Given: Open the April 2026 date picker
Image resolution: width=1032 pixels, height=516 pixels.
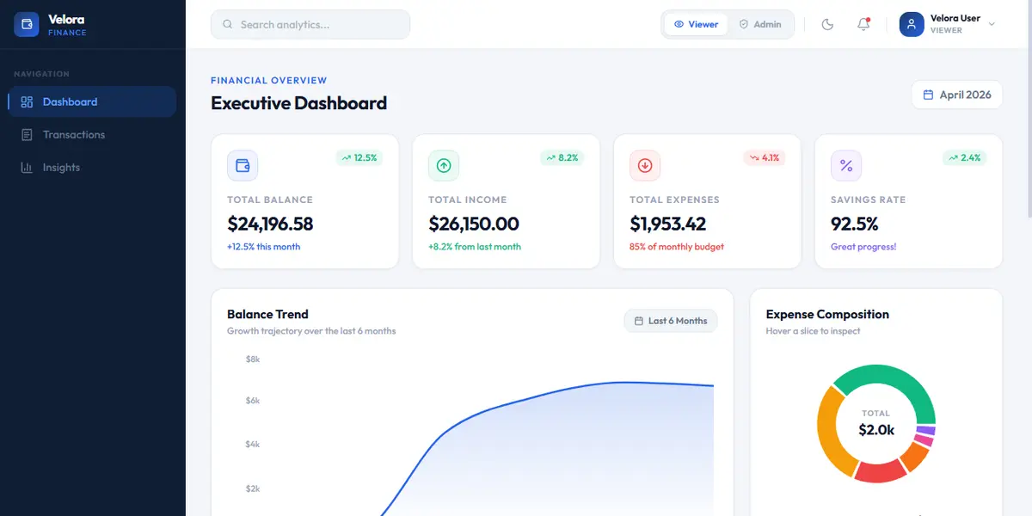Looking at the screenshot, I should [x=957, y=95].
